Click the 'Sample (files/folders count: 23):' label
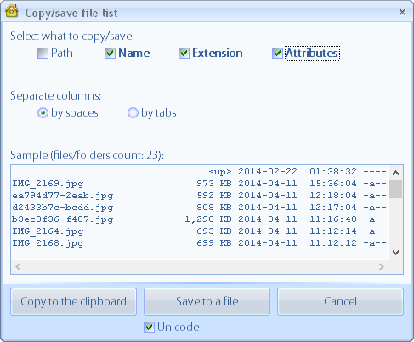414x342 pixels. click(87, 156)
